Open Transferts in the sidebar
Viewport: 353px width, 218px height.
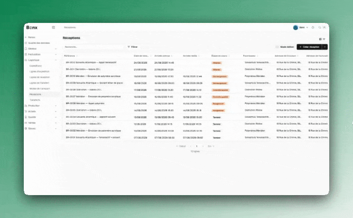click(35, 100)
